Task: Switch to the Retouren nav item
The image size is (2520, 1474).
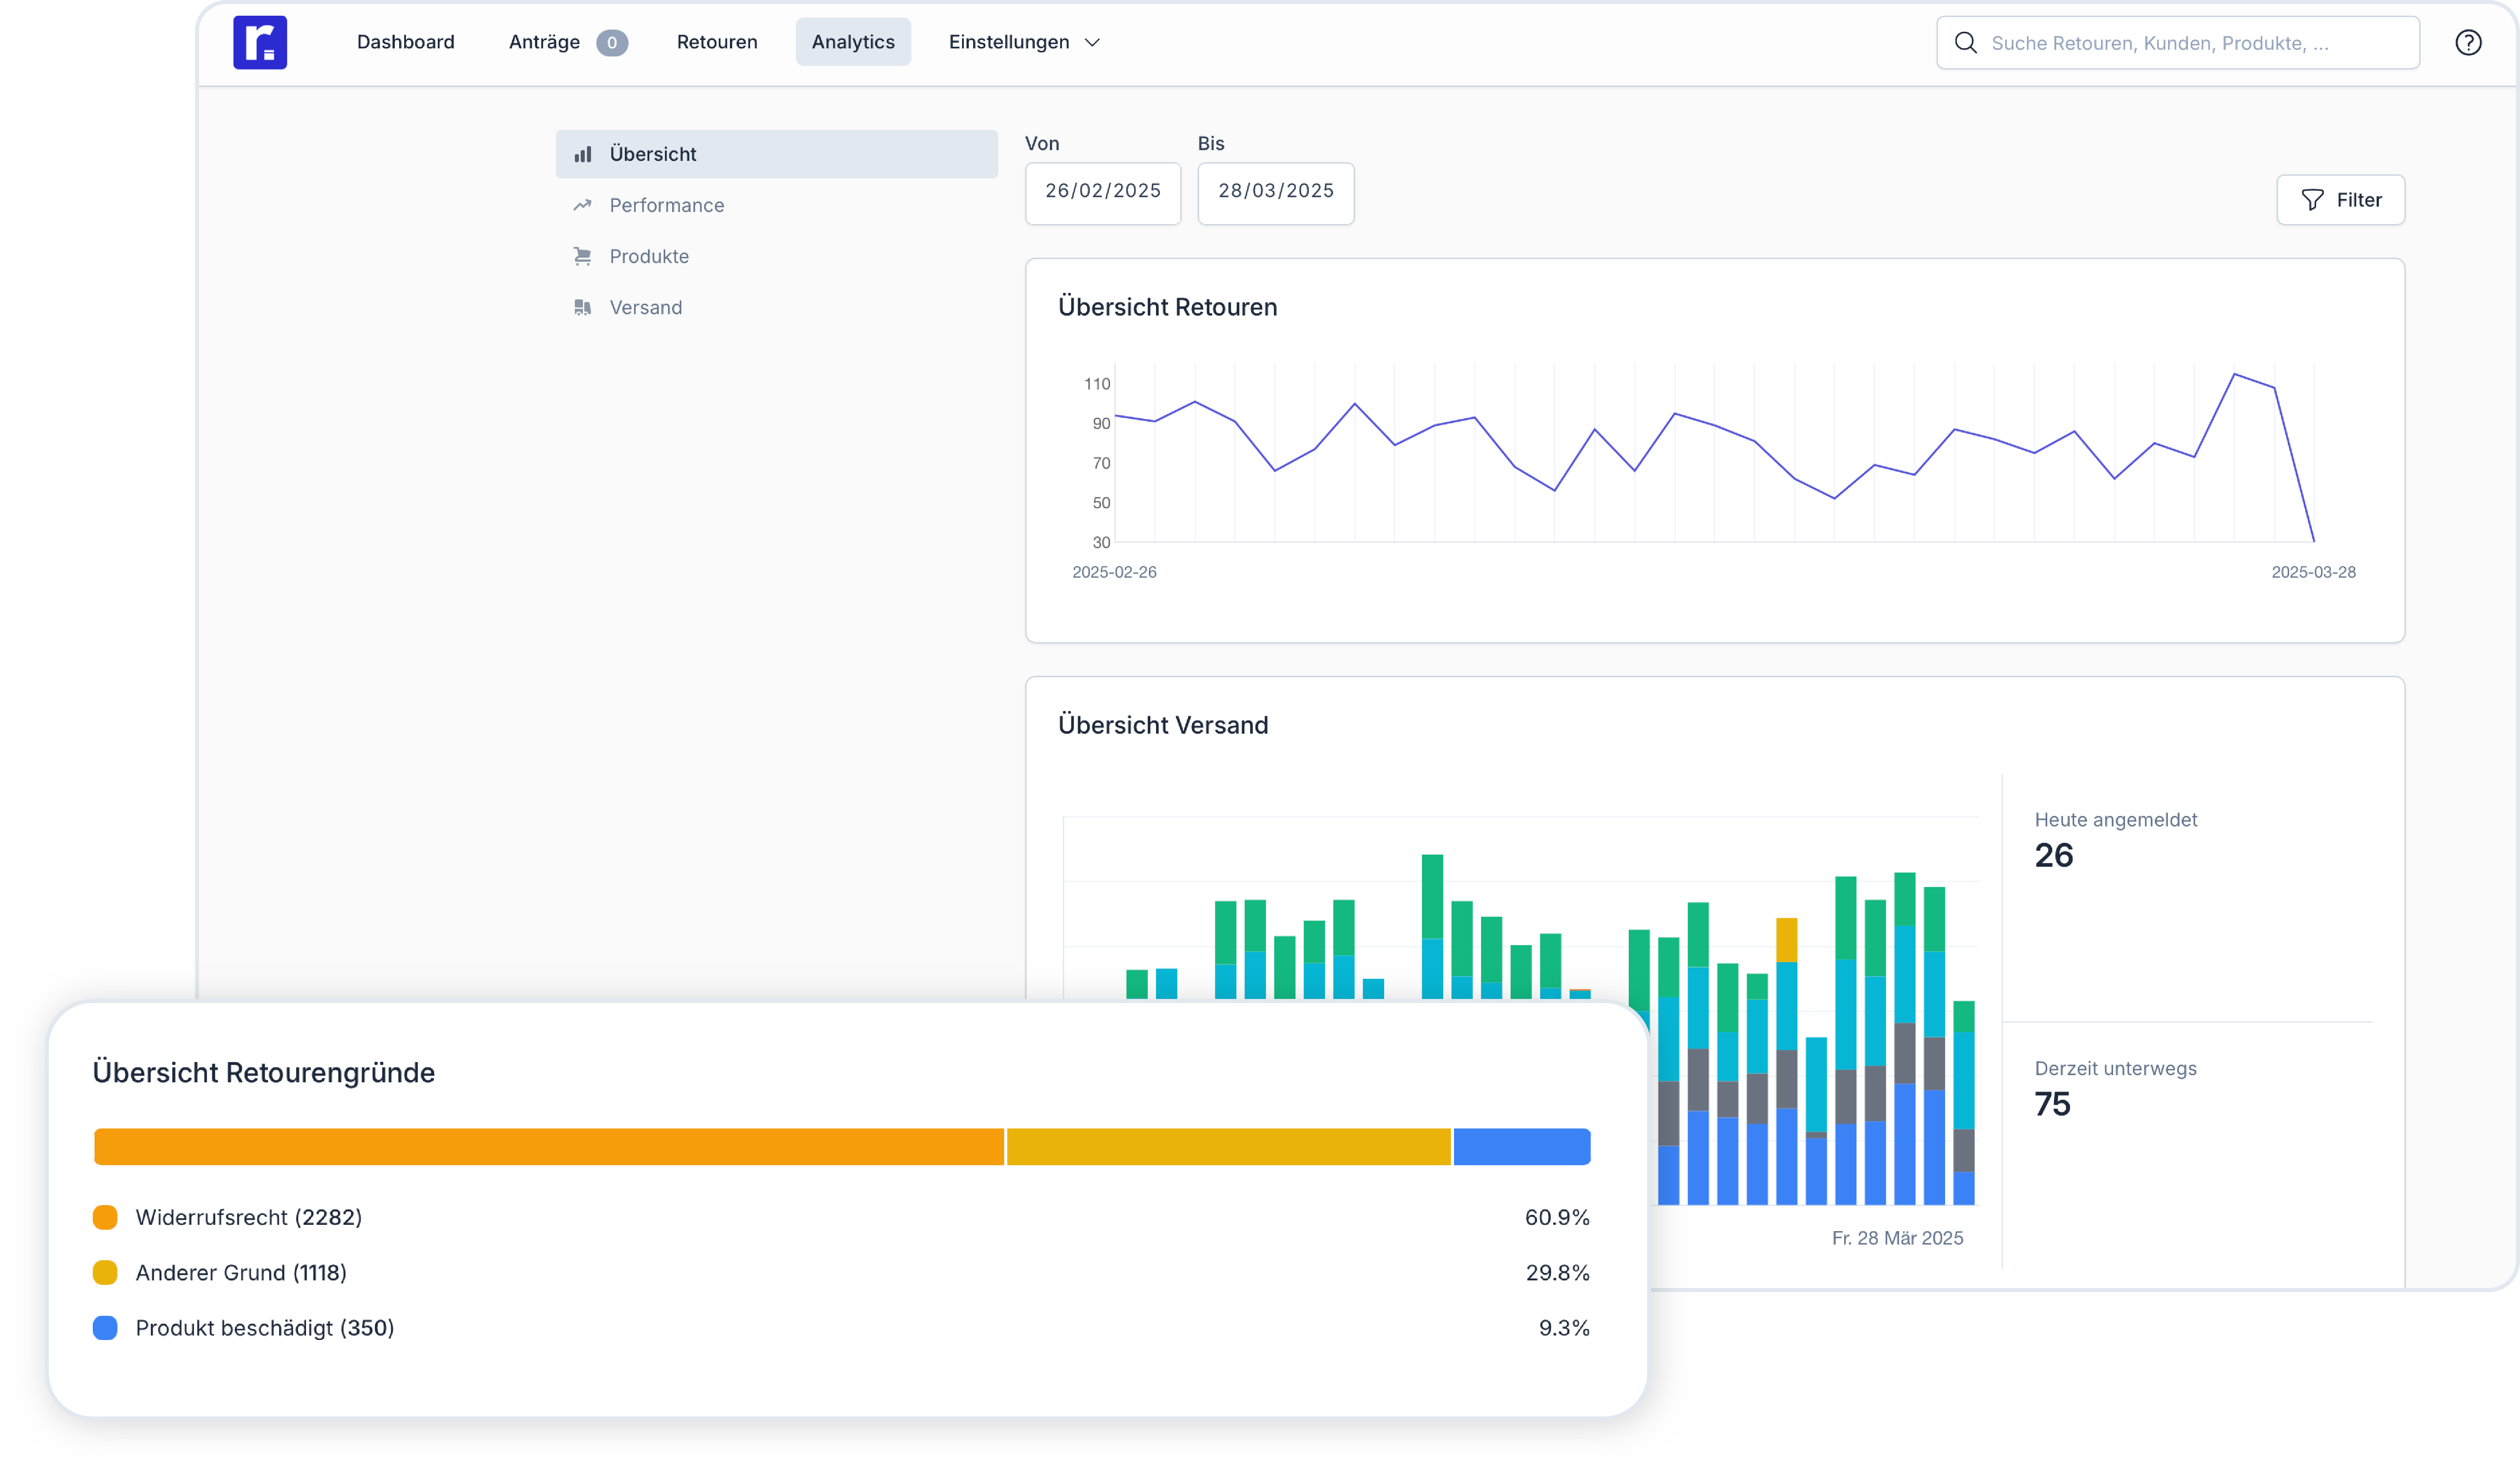Action: 716,42
